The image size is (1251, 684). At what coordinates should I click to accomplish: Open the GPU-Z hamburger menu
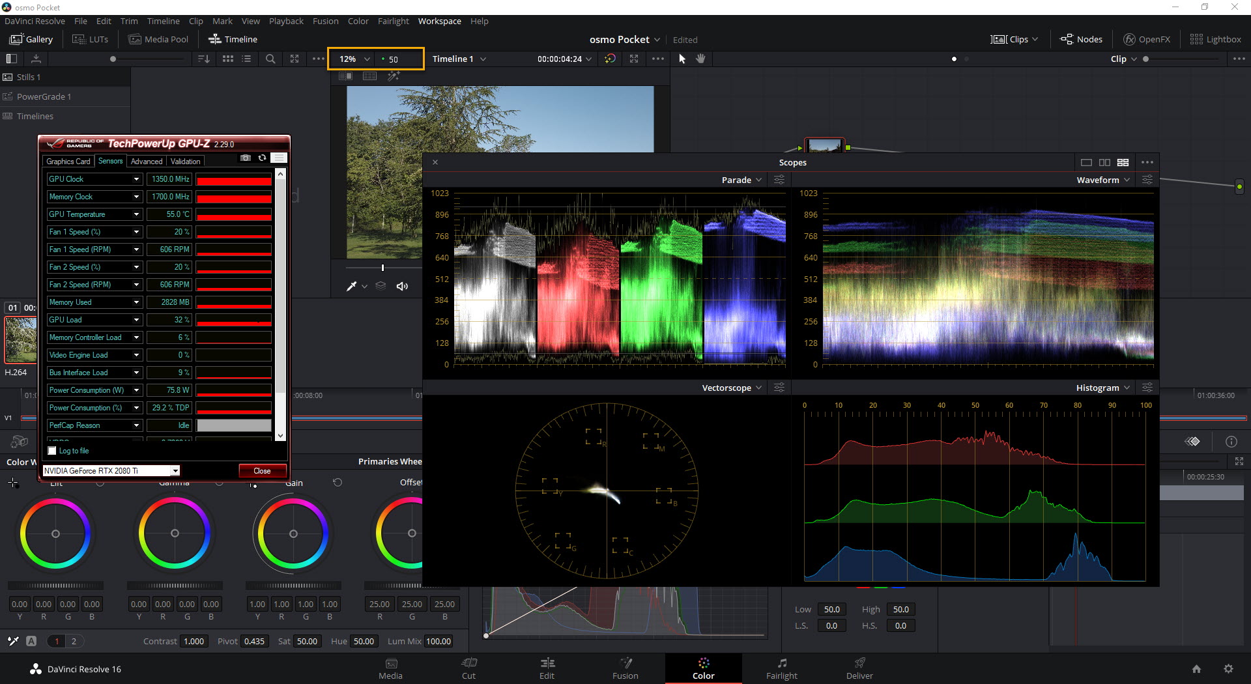pyautogui.click(x=279, y=158)
